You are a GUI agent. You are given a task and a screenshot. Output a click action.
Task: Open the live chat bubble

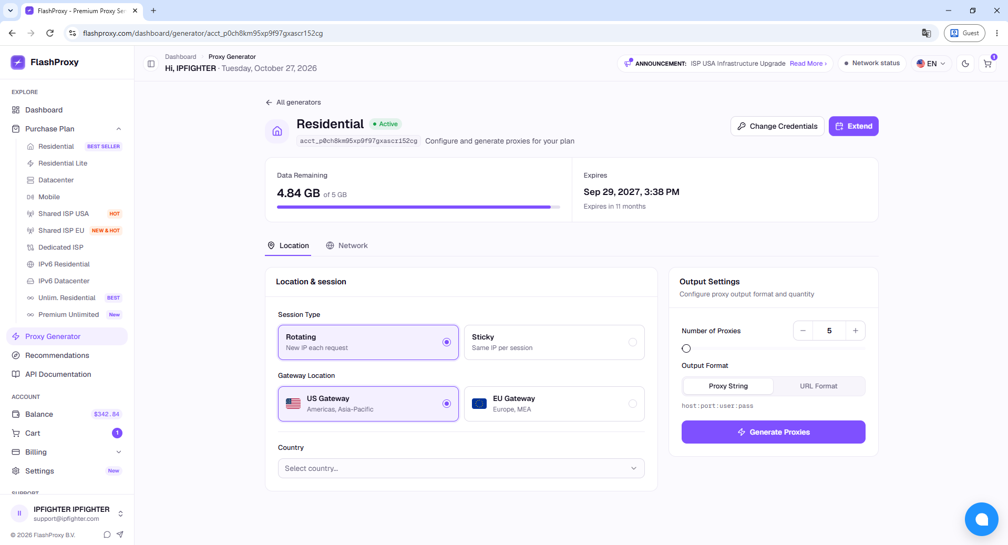click(981, 519)
